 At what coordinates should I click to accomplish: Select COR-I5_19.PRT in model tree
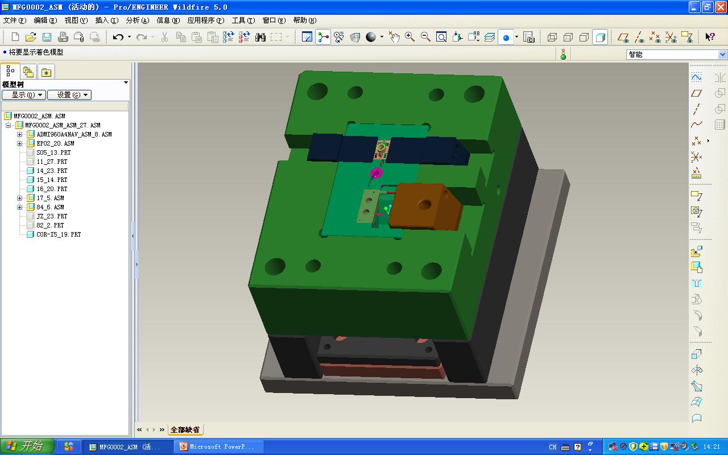58,234
